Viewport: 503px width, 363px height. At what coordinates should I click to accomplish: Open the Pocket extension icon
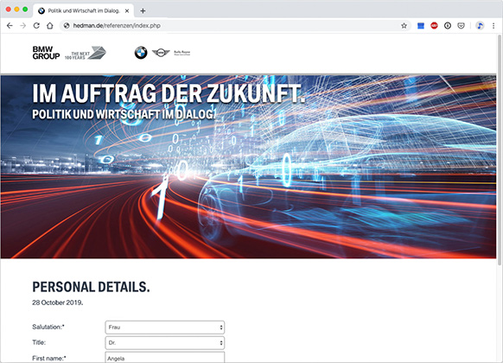point(461,26)
